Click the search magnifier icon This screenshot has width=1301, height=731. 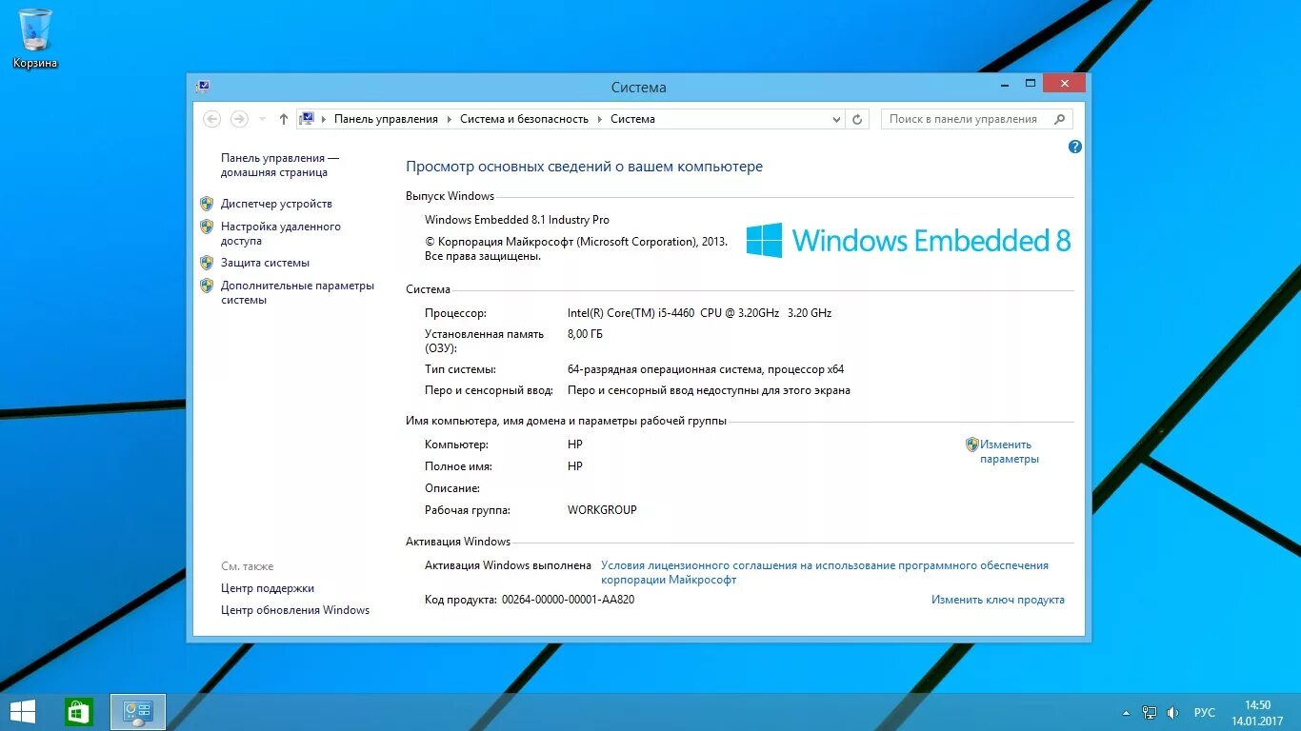click(x=1059, y=118)
